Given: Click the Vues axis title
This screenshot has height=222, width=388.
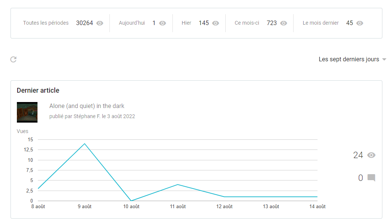Looking at the screenshot, I should tap(22, 132).
